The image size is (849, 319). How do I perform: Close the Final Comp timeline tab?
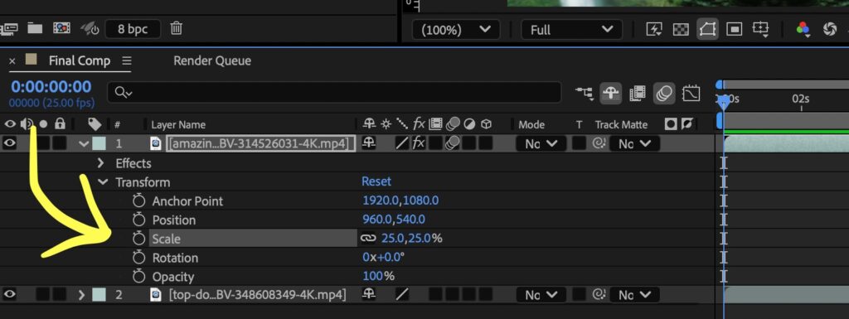(12, 61)
